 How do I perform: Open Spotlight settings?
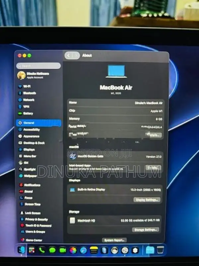click(27, 169)
